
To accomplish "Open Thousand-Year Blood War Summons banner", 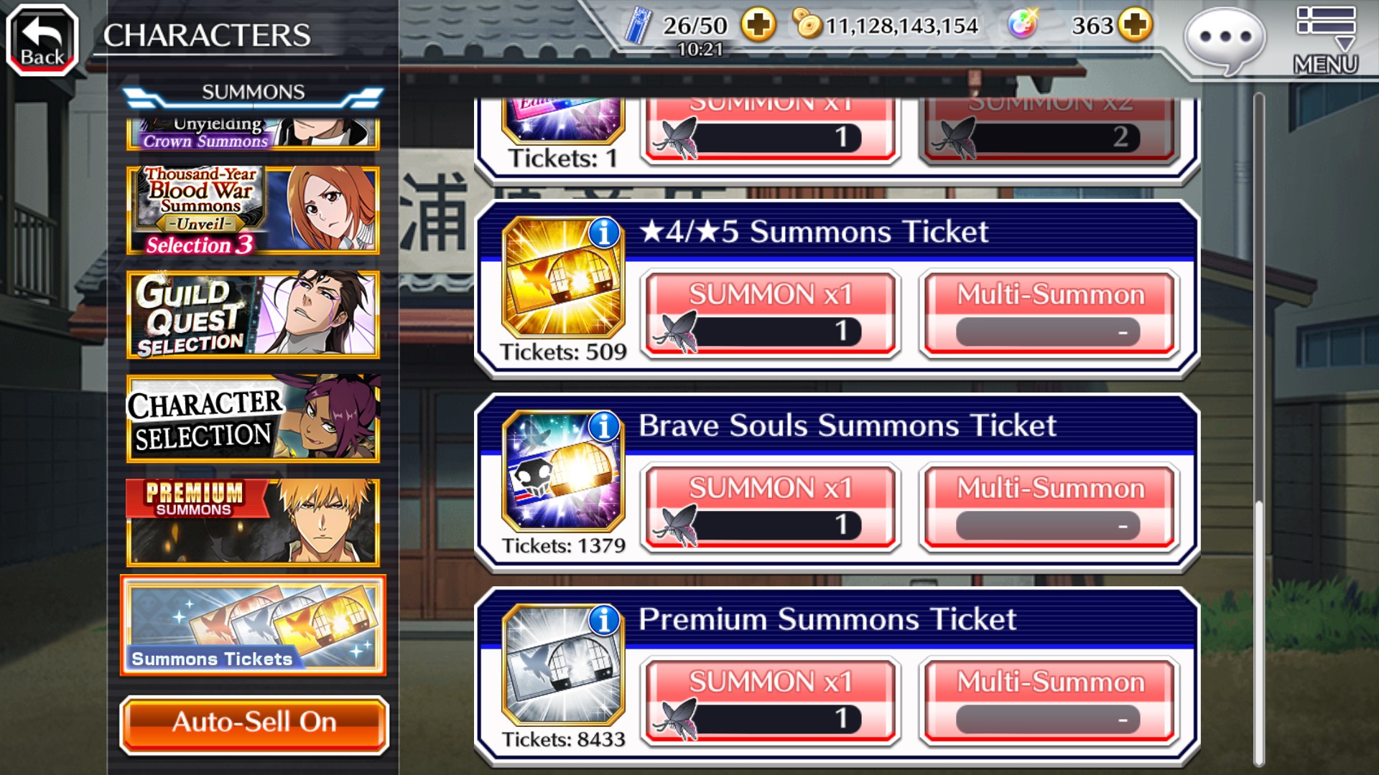I will click(x=253, y=210).
